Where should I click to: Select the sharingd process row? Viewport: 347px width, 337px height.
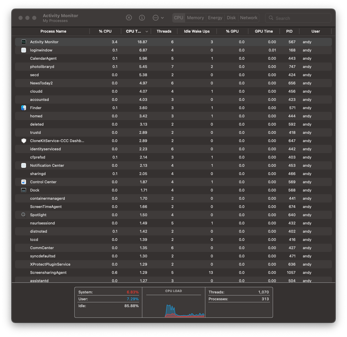coord(173,174)
